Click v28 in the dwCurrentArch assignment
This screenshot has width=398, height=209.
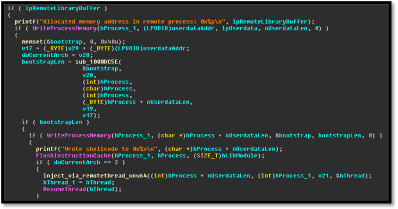point(85,55)
